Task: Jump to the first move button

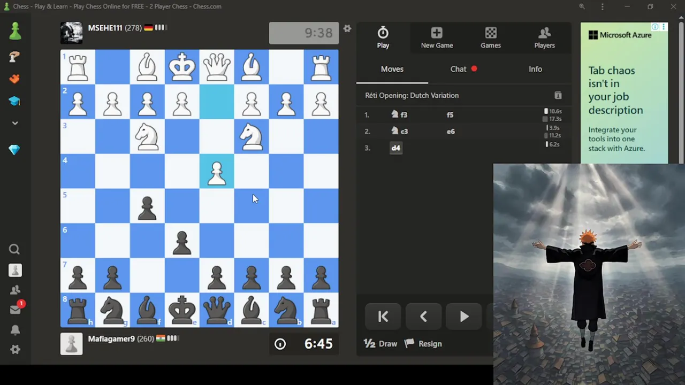Action: tap(383, 317)
